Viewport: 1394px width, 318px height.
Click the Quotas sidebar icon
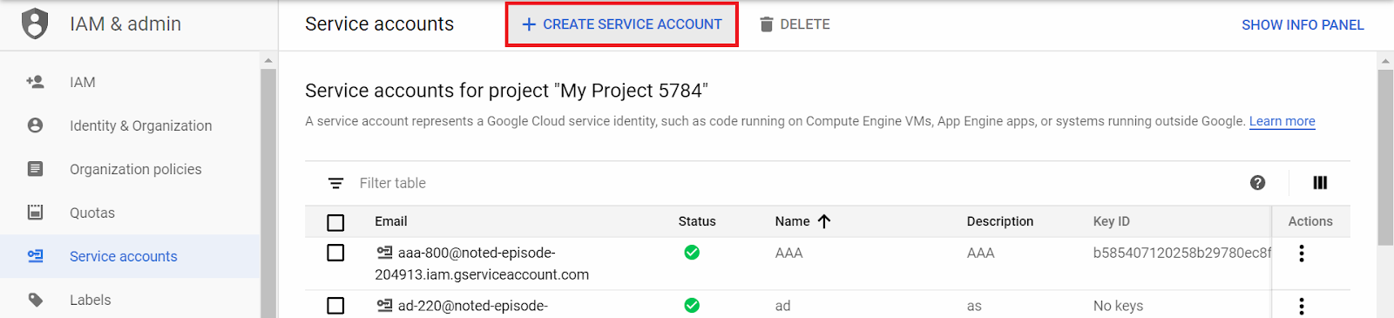(x=35, y=212)
